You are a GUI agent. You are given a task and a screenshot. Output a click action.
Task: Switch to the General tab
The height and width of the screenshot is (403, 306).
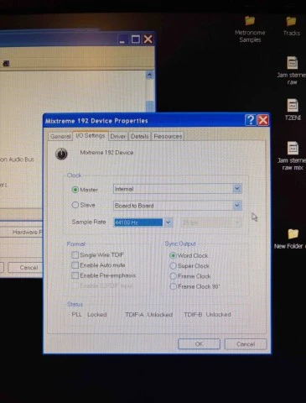tap(60, 136)
